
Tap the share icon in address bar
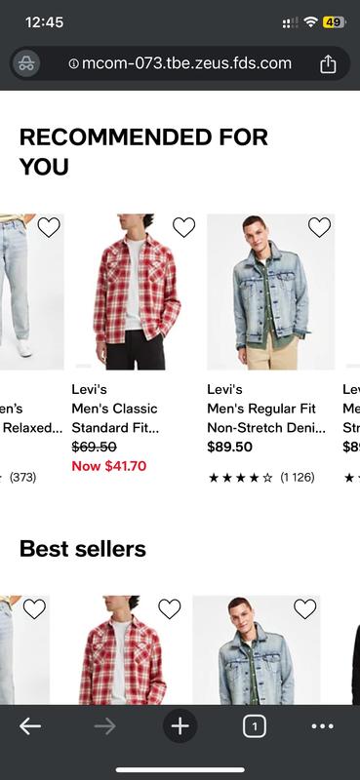[328, 63]
